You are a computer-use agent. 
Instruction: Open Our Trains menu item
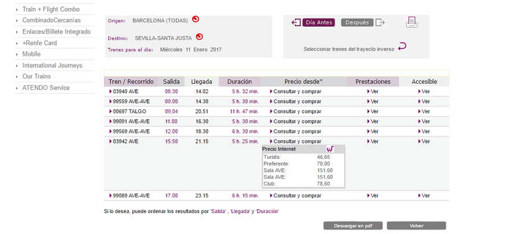(37, 76)
